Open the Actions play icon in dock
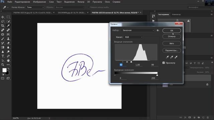Viewport: 214px width, 120px height. [x=153, y=21]
